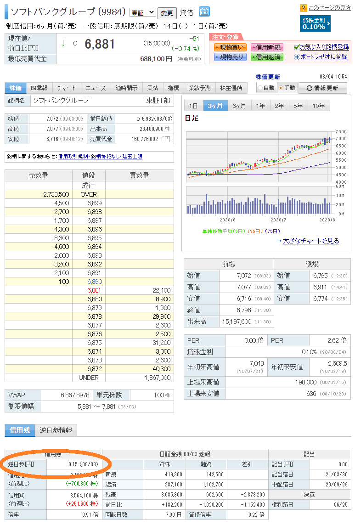This screenshot has height=525, width=355.
Task: Click the 6,890 sell price in order book
Action: tap(95, 282)
